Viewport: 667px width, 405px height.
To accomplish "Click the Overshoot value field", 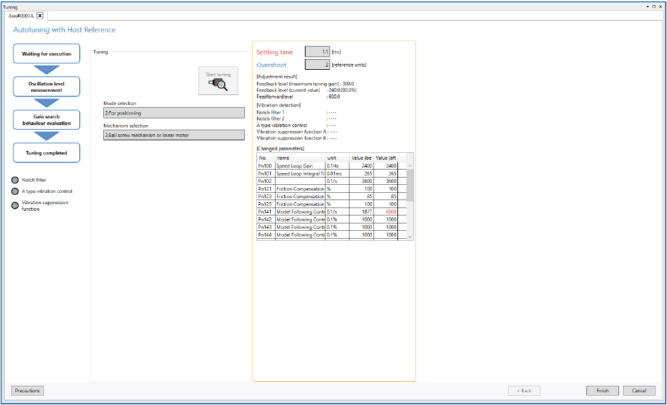I will 317,65.
